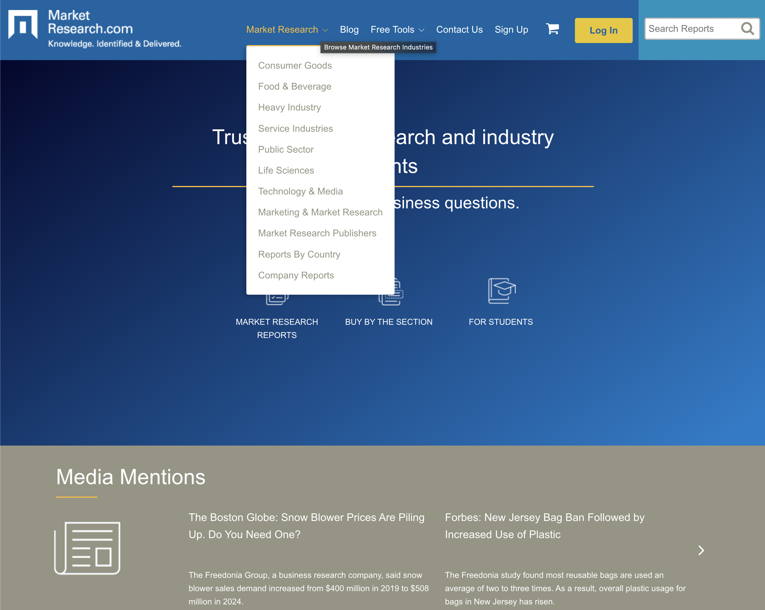Open the Sign Up page
Image resolution: width=765 pixels, height=610 pixels.
coord(511,29)
